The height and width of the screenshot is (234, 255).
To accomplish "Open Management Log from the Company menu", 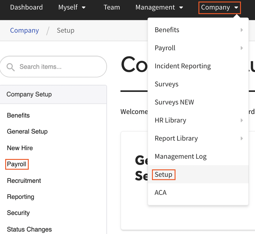I will pos(180,156).
